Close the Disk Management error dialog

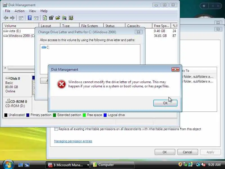(175, 70)
